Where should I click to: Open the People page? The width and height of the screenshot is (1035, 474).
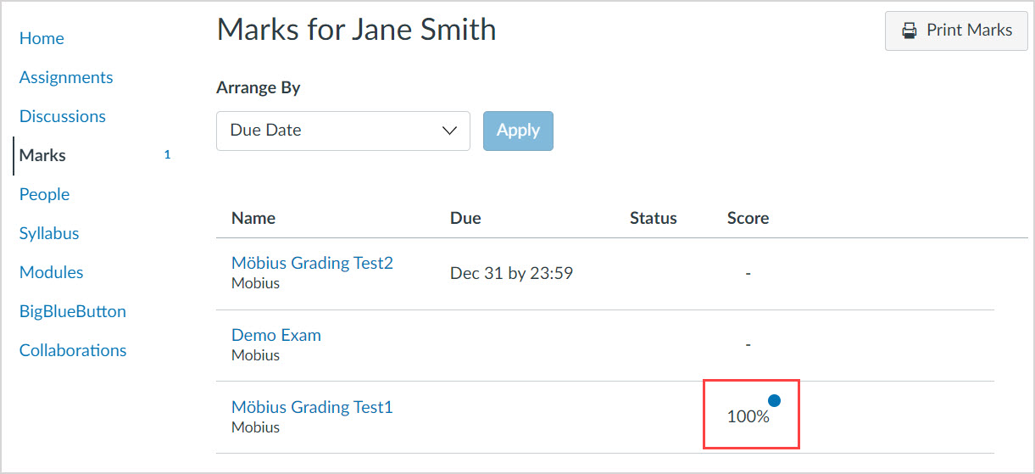44,194
